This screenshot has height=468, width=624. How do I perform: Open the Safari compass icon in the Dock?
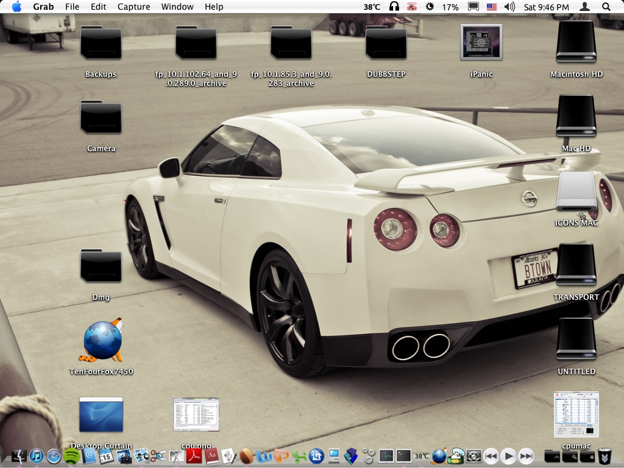[x=54, y=456]
